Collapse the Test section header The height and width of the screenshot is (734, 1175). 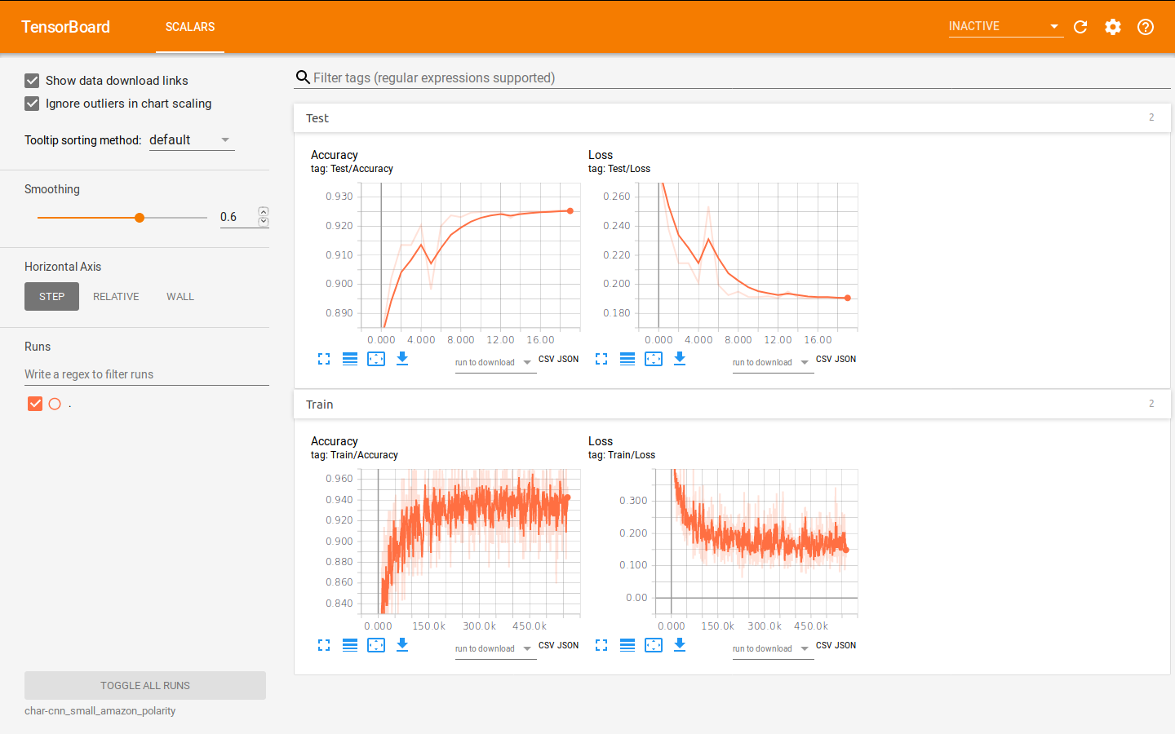(732, 118)
